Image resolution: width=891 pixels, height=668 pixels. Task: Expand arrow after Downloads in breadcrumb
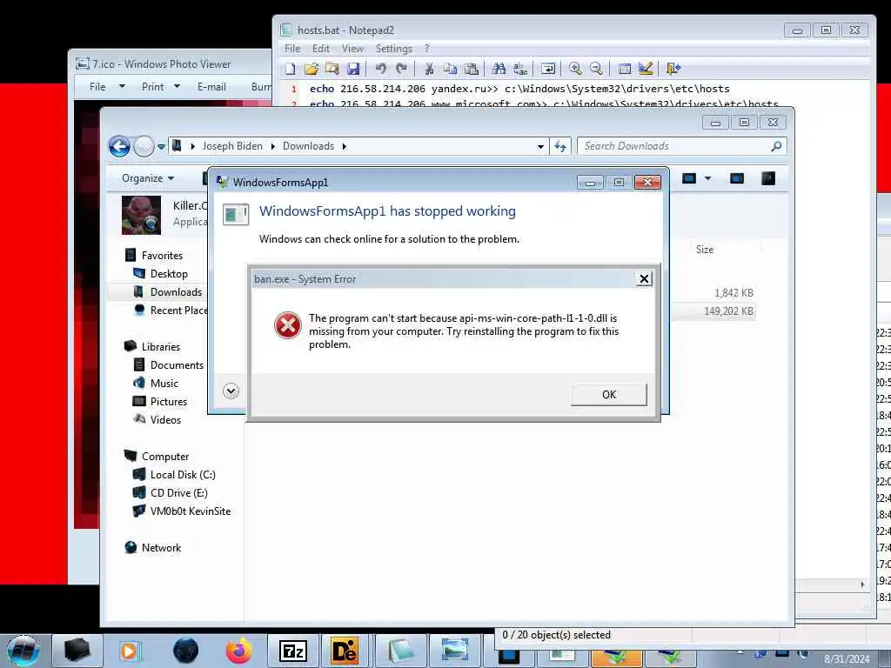[345, 146]
